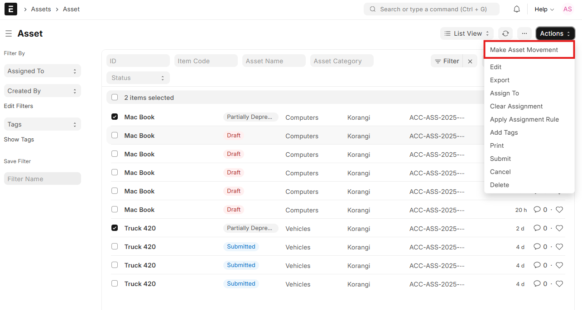Click the Edit Filters link
Screen dimensions: 582x310
pos(19,106)
